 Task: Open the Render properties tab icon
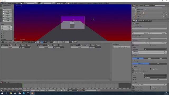pyautogui.click(x=137, y=21)
